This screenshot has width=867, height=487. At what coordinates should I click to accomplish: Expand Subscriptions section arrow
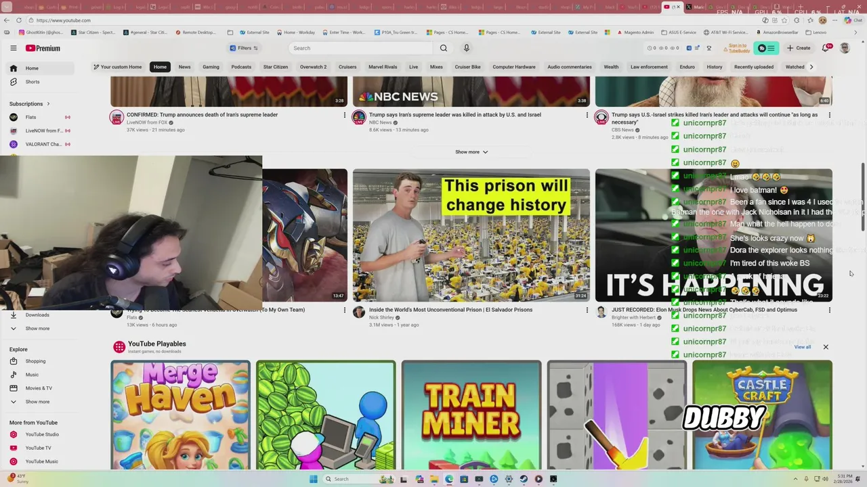(x=48, y=103)
